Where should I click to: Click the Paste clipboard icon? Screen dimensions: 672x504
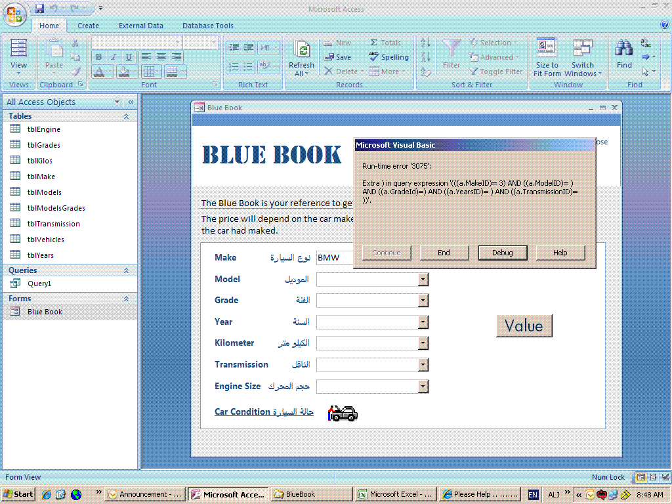tap(54, 48)
